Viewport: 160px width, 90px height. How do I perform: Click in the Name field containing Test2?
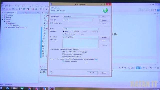80,29
